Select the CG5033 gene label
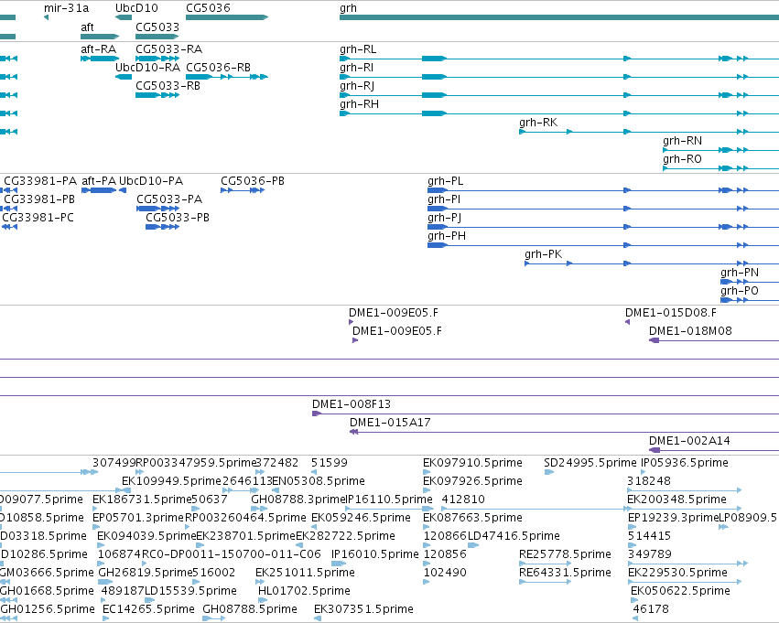Screen dimensions: 779x623 tap(157, 27)
